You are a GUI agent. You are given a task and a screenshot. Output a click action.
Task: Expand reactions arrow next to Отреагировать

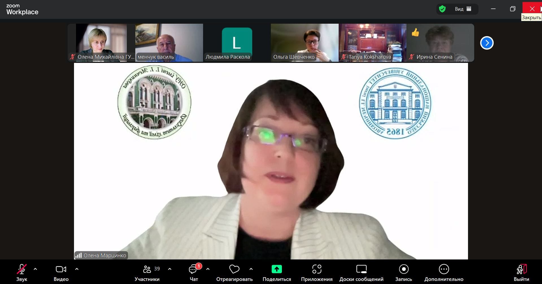pos(251,269)
